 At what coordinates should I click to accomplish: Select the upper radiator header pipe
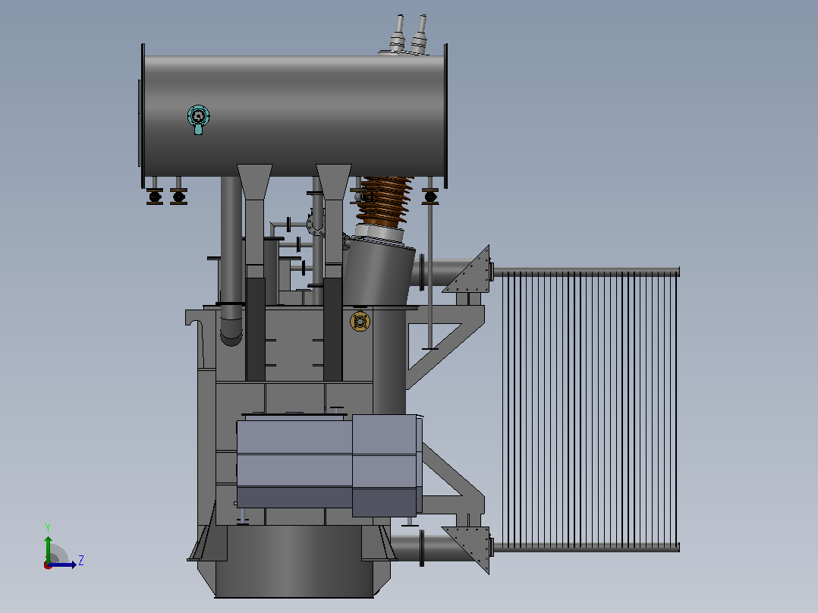point(586,272)
